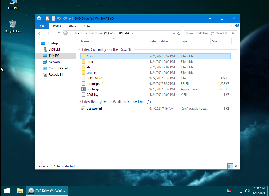Click the color display tray icon

229,191
